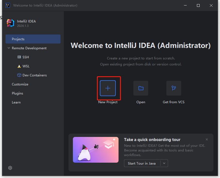Open the settings gear at bottom left
The height and width of the screenshot is (178, 220).
10,168
